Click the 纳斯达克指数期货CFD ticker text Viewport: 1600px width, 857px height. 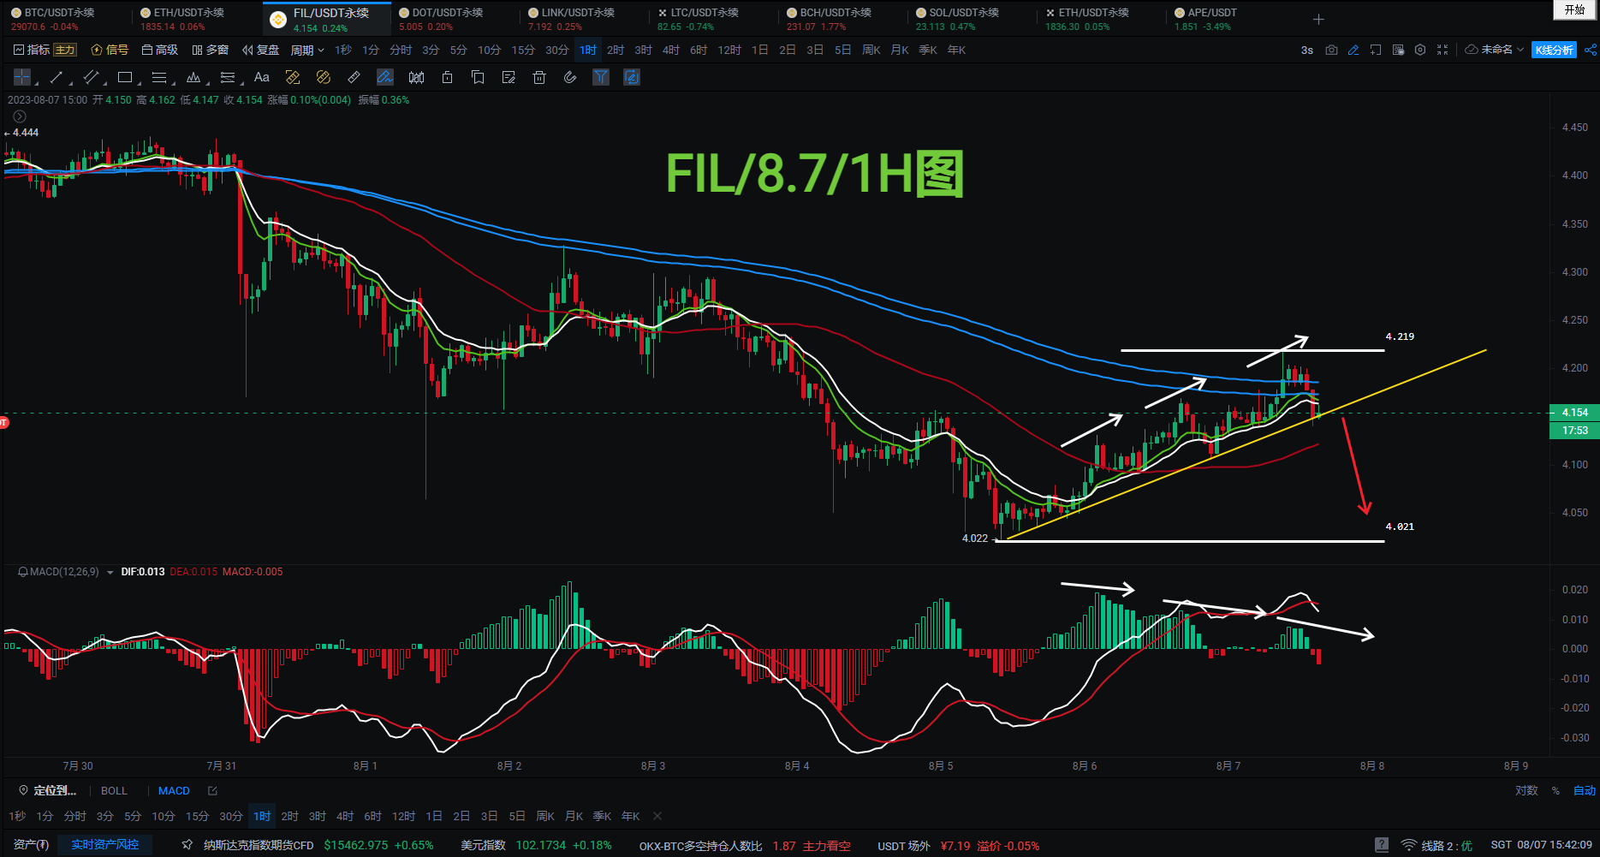pos(259,845)
